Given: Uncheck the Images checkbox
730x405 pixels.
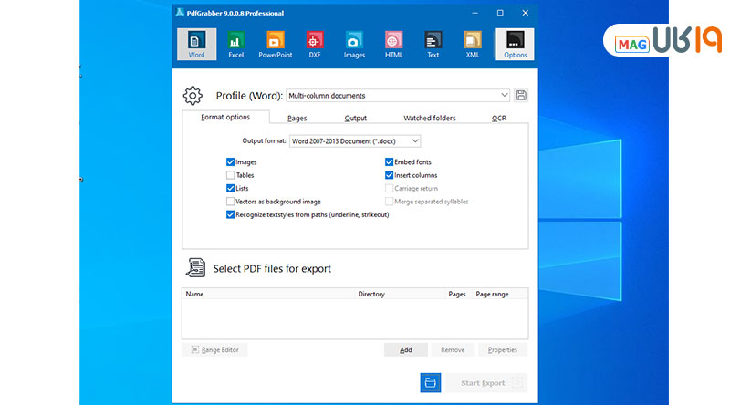Looking at the screenshot, I should pos(230,162).
